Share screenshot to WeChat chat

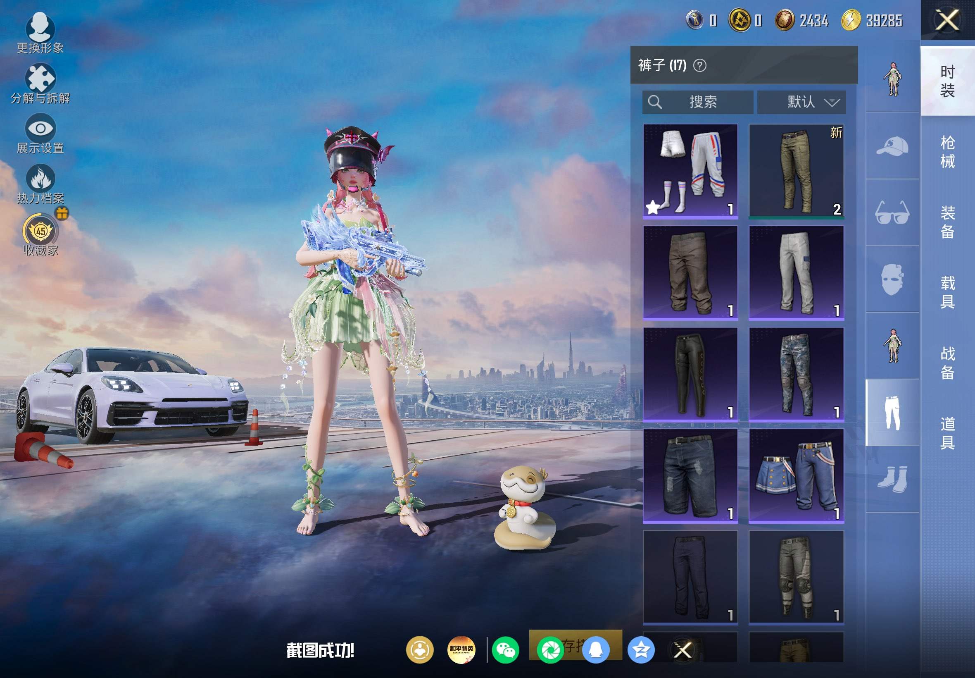click(505, 650)
